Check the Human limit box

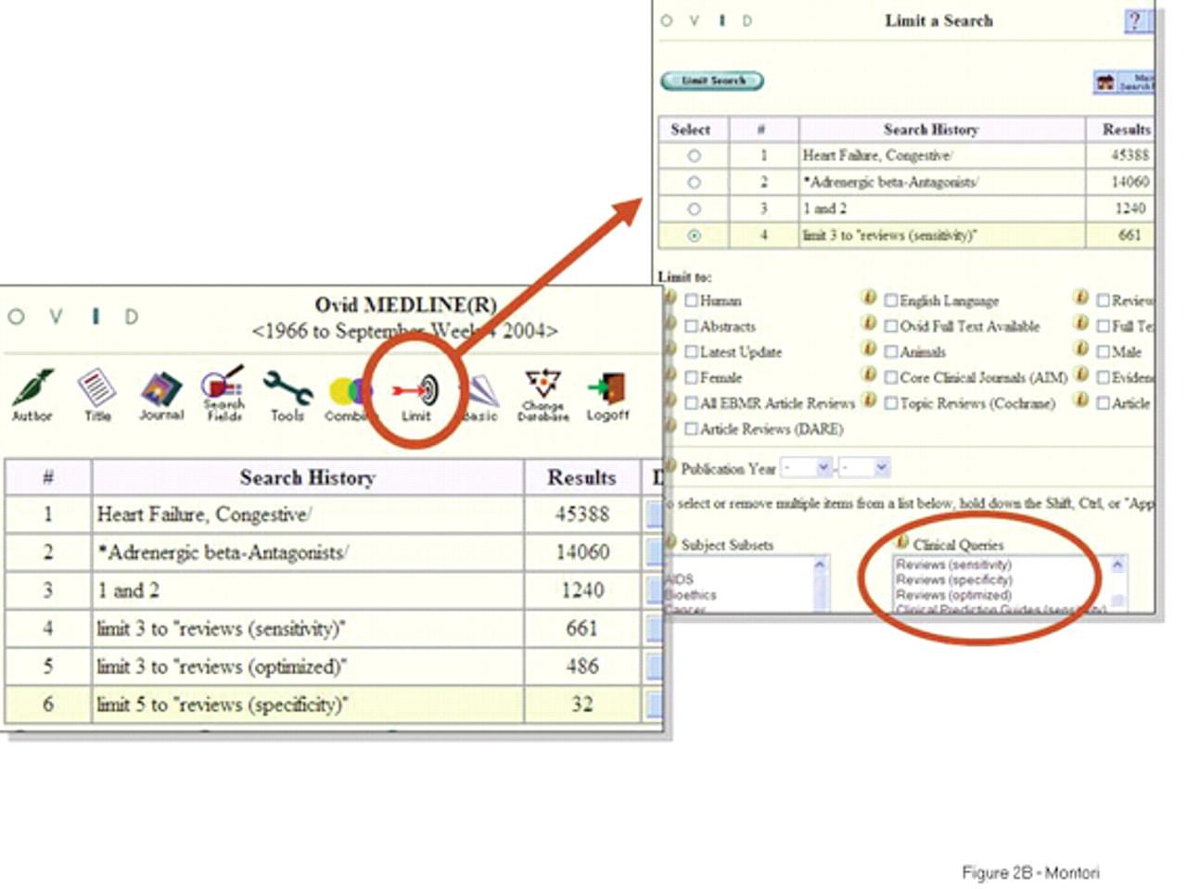[691, 300]
